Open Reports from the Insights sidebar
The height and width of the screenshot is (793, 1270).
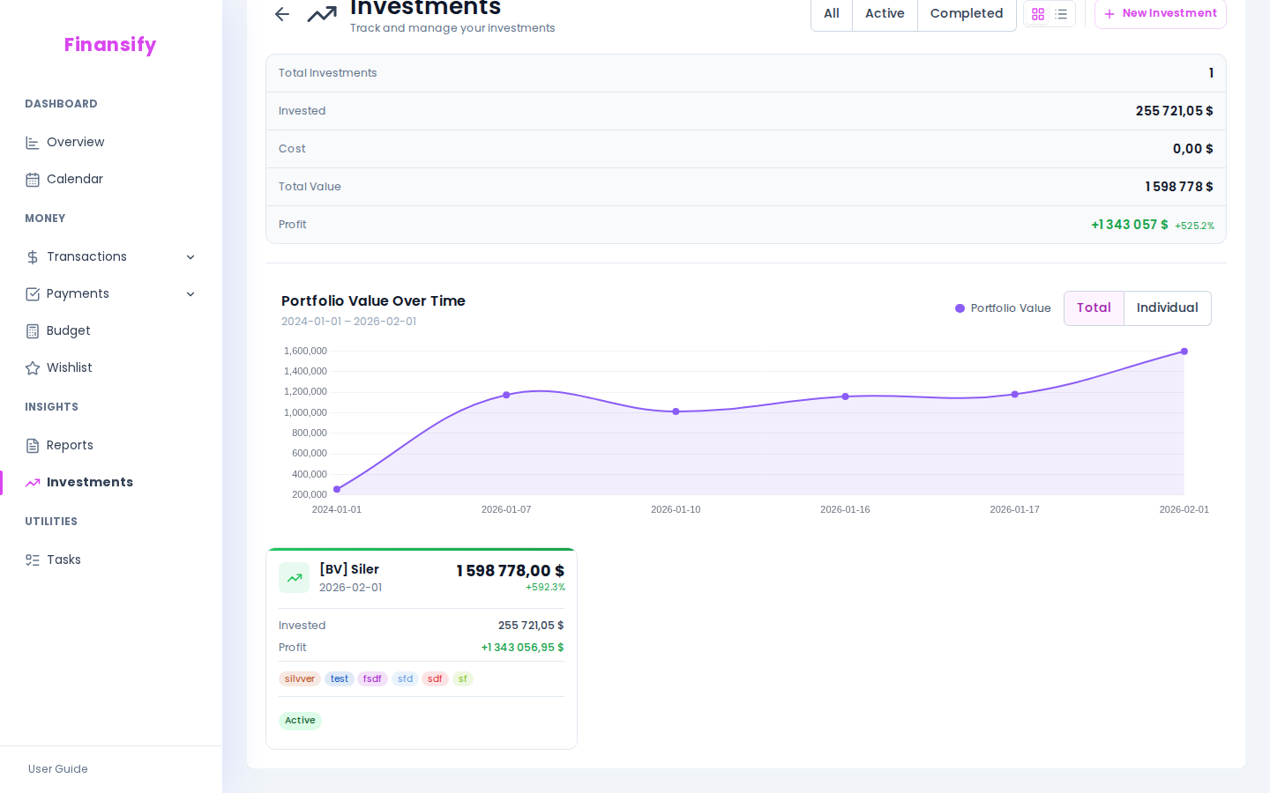[70, 445]
